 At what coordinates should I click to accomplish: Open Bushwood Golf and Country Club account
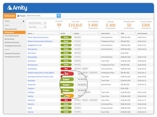tap(41, 77)
